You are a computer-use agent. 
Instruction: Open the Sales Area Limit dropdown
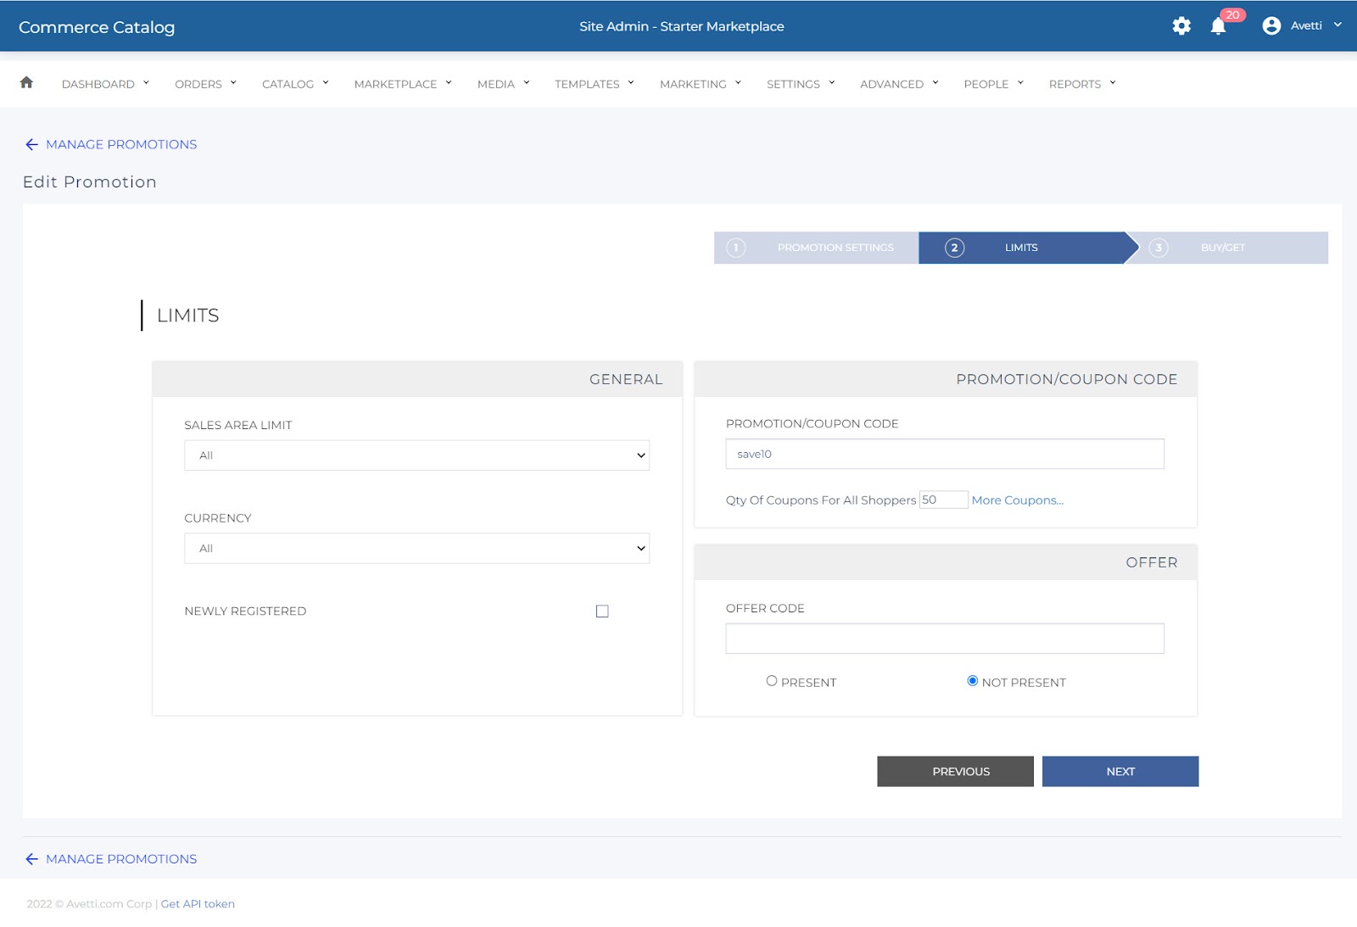(416, 455)
